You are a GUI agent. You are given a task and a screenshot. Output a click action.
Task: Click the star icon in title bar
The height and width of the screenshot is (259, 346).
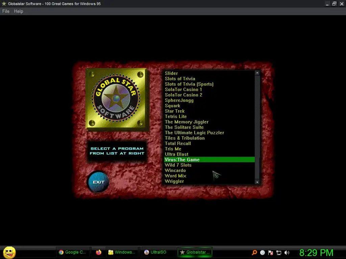click(4, 3)
